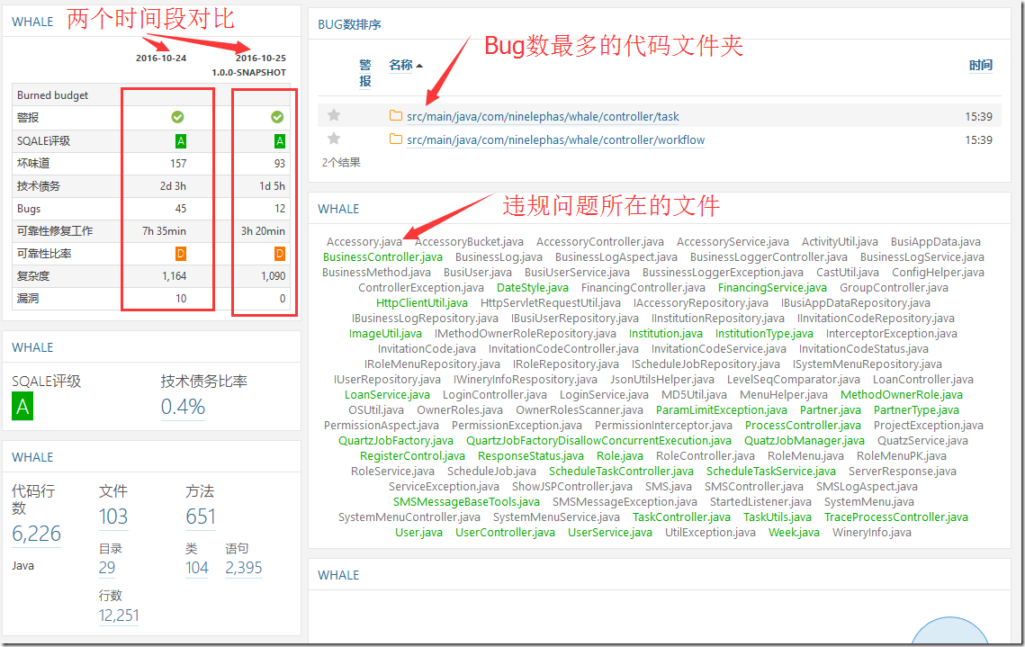
Task: Open ResponseStatus.java file
Action: point(531,455)
